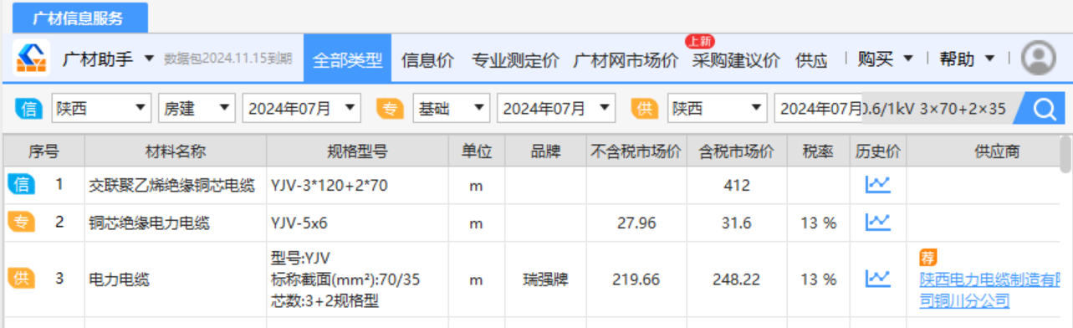Open the user profile avatar
1073x328 pixels.
coord(1039,58)
